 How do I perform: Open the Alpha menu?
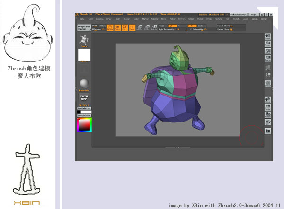[x=82, y=19]
